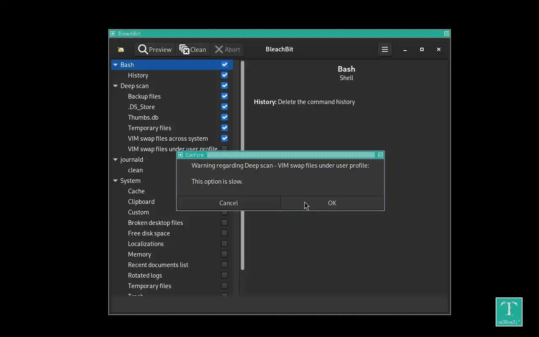
Task: Click the BleachBit window title icon
Action: (112, 34)
